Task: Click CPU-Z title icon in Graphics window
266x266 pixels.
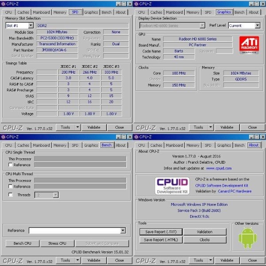Action: [136, 4]
